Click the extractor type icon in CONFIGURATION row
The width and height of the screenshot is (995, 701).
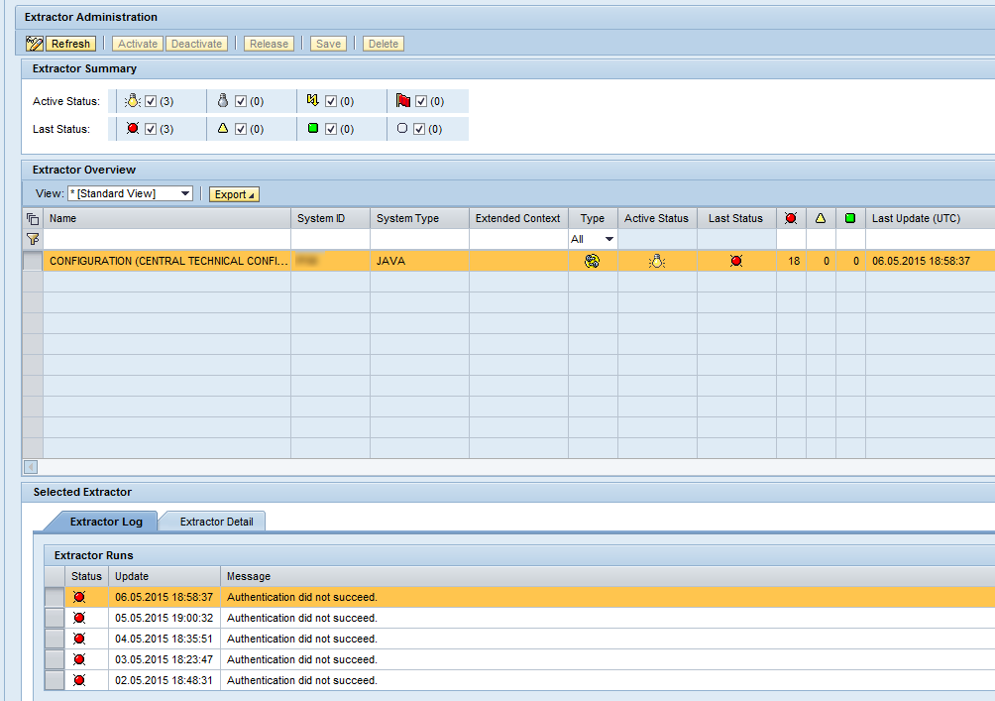coord(592,261)
